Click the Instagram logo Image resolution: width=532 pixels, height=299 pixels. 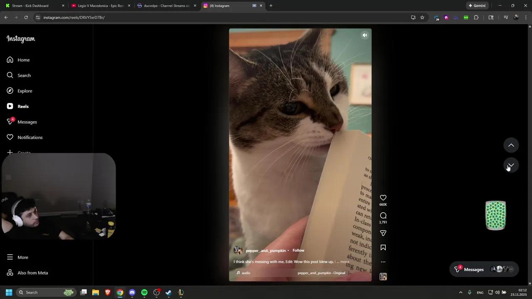click(21, 39)
